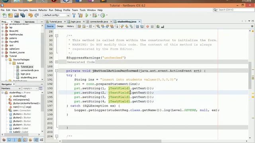Click the New Project toolbar icon
This screenshot has height=143, width=255.
coord(10,15)
